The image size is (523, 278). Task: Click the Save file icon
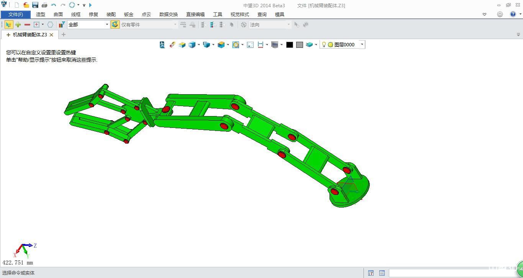35,5
